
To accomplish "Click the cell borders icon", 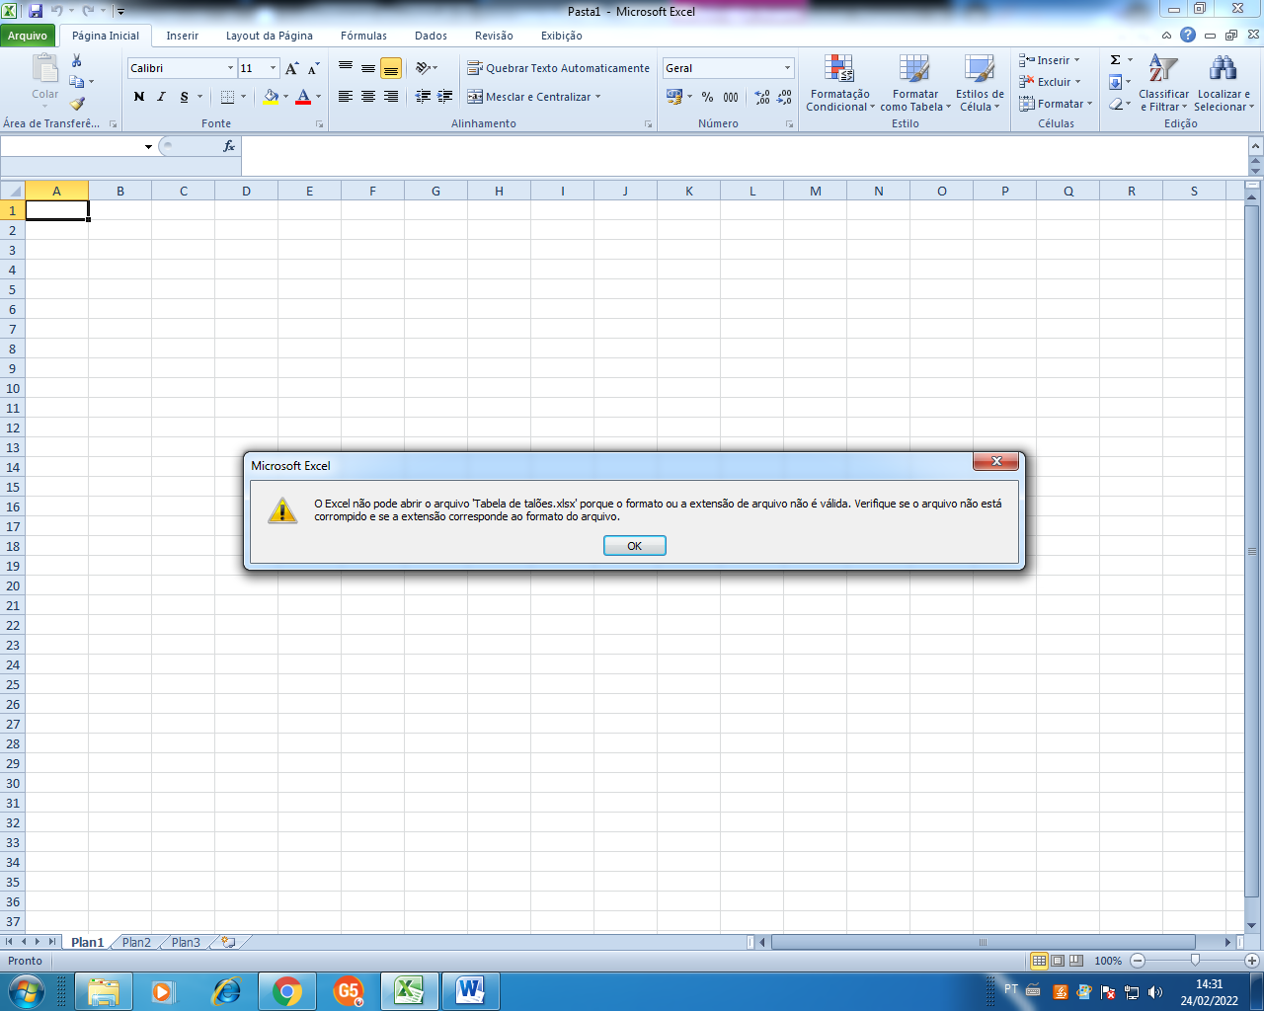I will pyautogui.click(x=228, y=97).
